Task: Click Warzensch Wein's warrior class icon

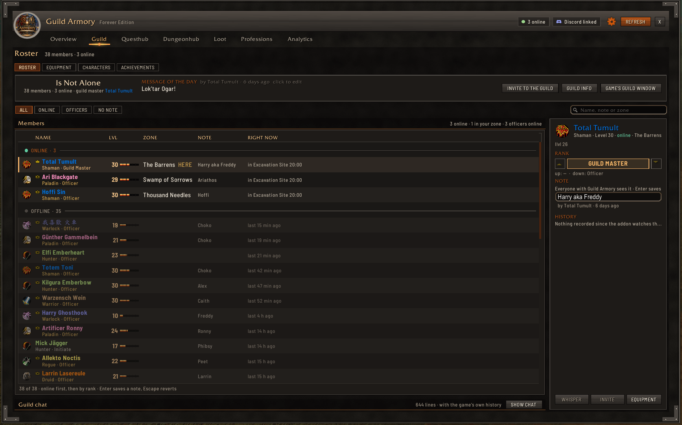Action: click(27, 301)
